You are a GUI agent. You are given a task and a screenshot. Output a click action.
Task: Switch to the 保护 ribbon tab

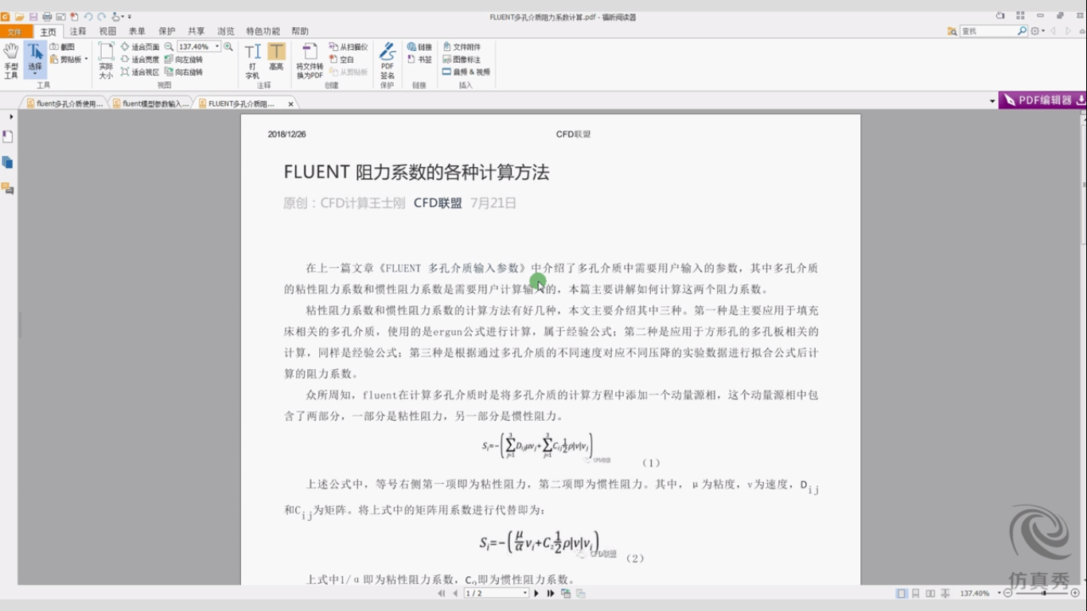[x=166, y=31]
